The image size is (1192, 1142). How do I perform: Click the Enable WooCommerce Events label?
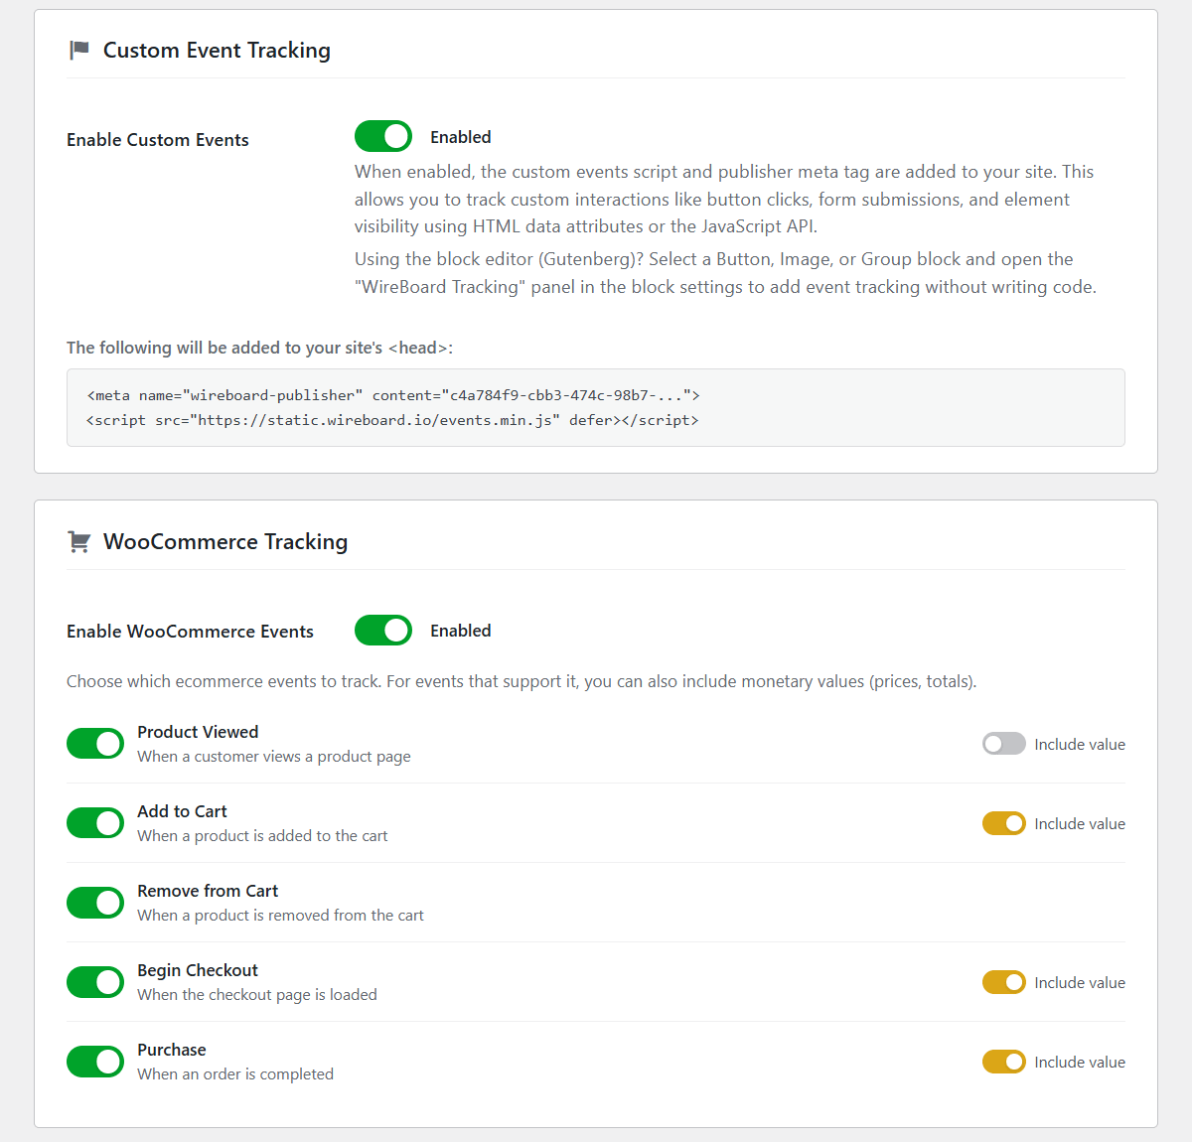point(190,632)
